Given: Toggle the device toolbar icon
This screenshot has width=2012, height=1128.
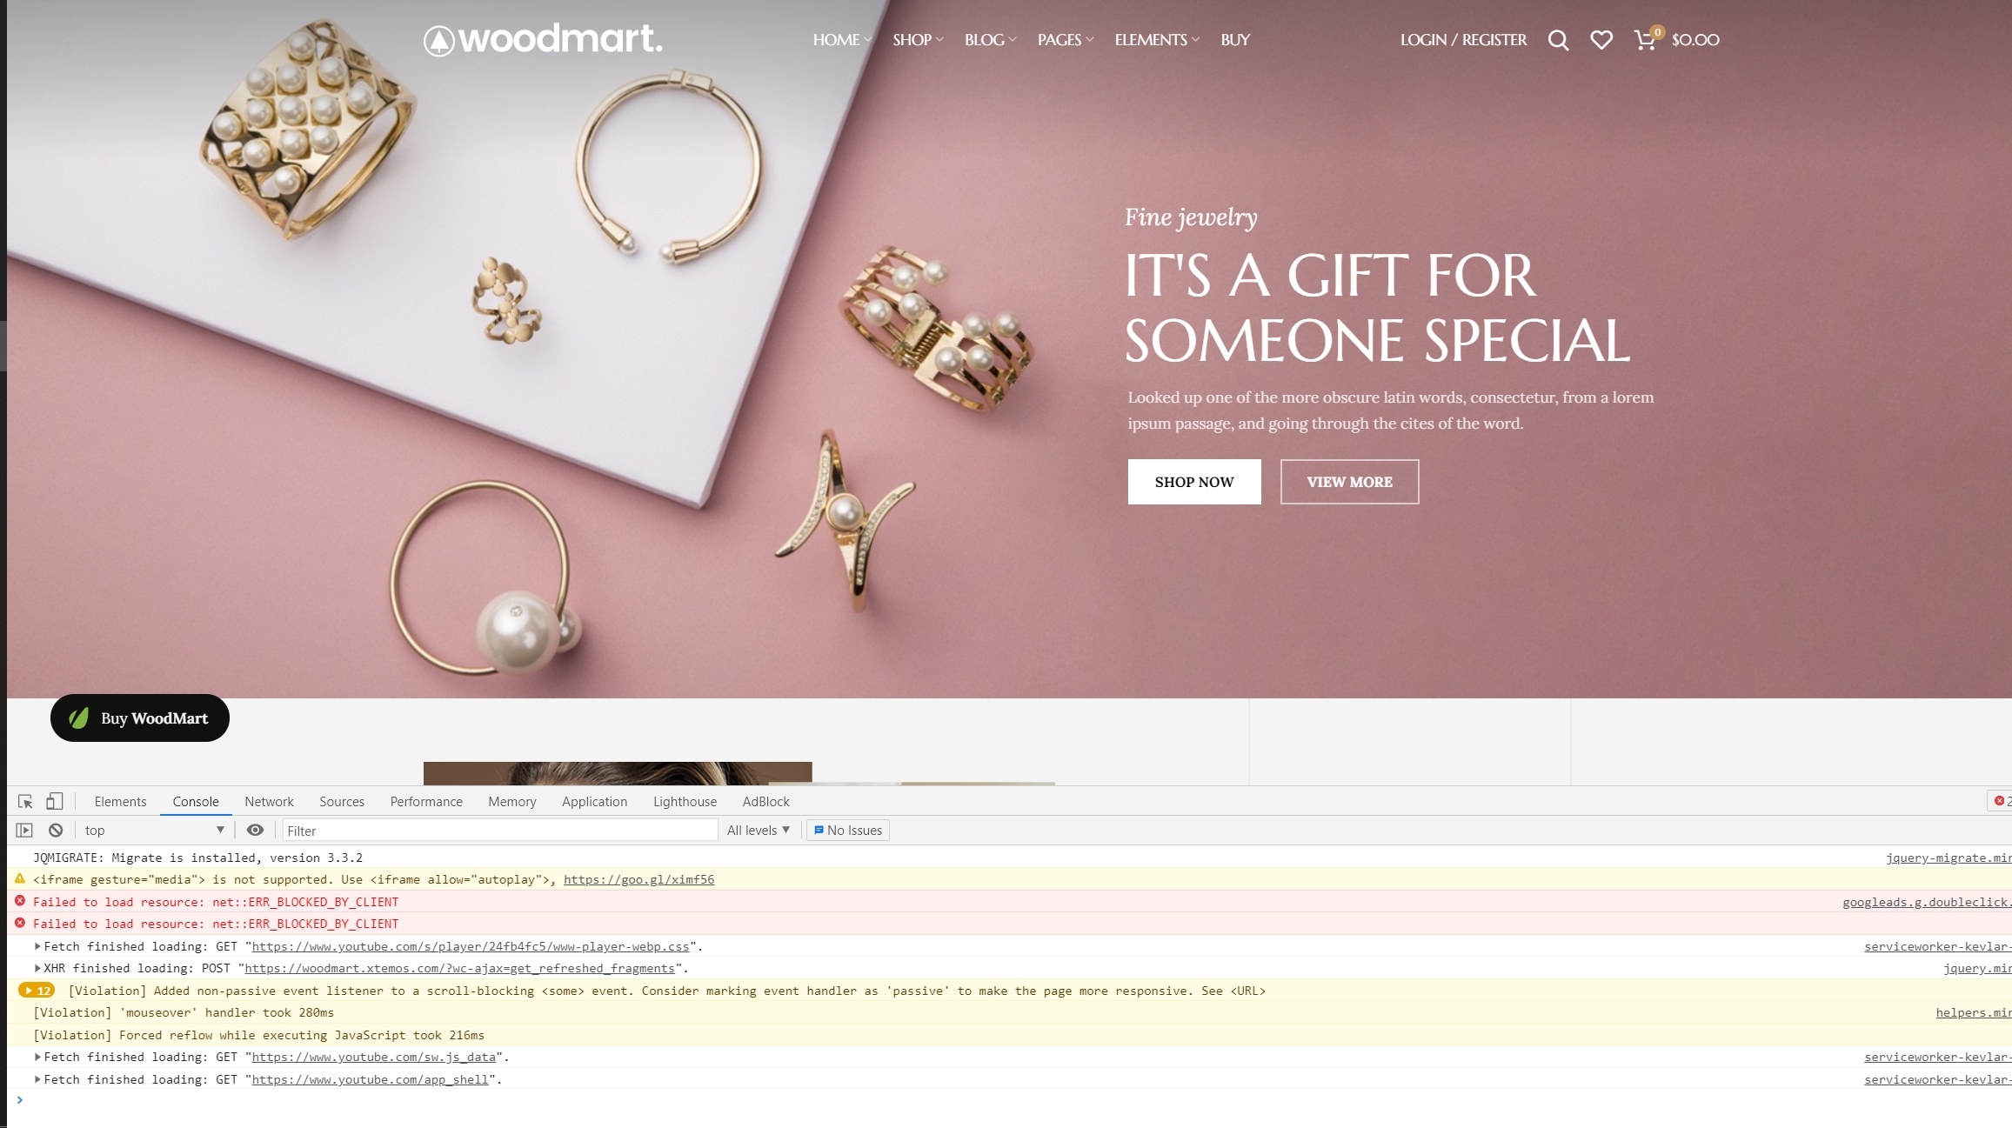Looking at the screenshot, I should pyautogui.click(x=54, y=801).
